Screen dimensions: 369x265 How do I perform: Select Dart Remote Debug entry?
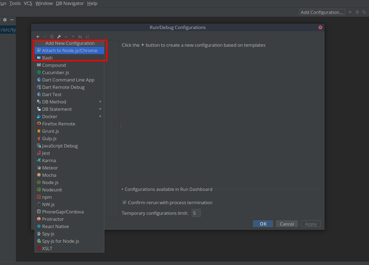pos(70,87)
